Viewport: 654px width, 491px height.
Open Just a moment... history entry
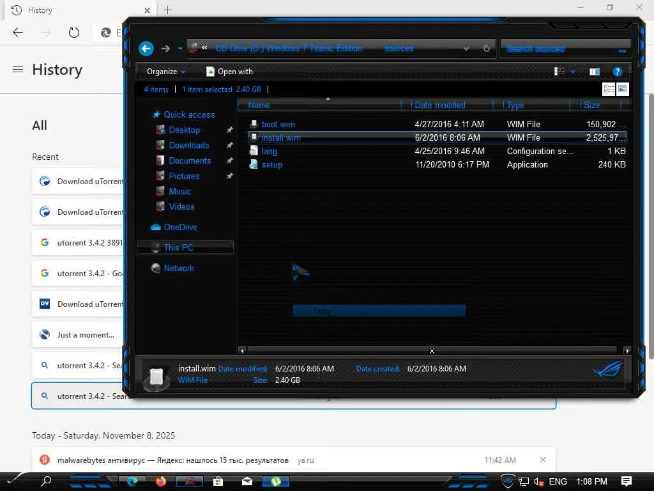[x=77, y=335]
